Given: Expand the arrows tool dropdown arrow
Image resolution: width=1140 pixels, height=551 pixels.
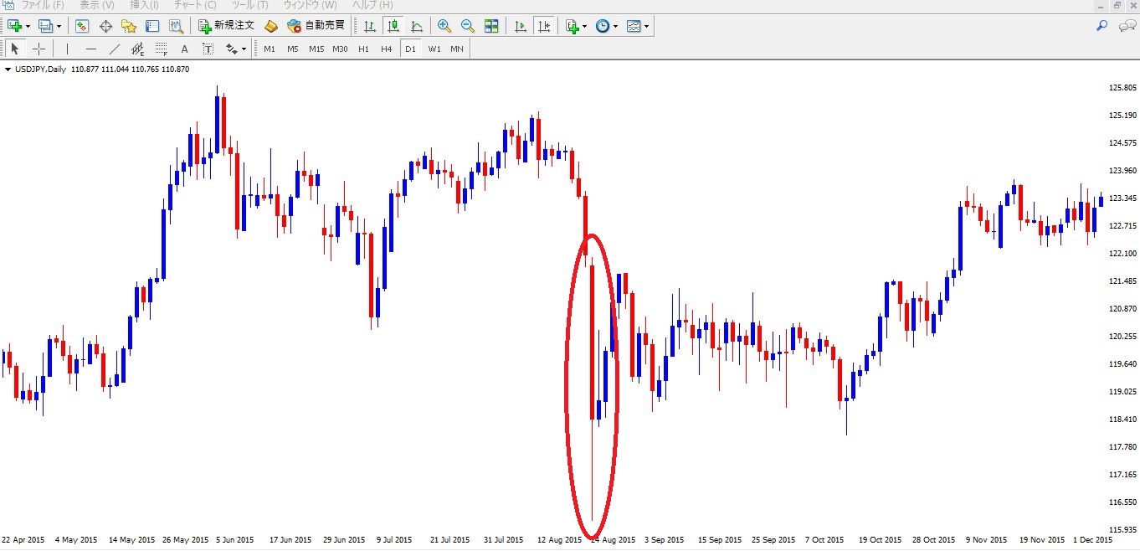Looking at the screenshot, I should (244, 49).
